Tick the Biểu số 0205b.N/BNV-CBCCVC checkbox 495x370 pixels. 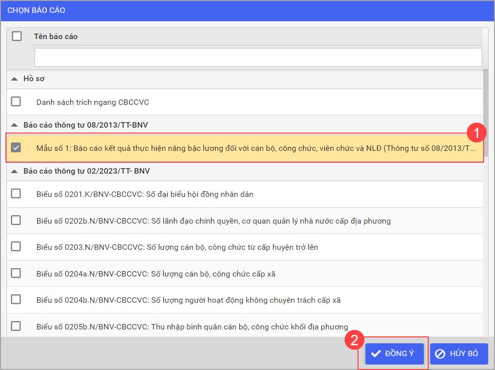[16, 326]
